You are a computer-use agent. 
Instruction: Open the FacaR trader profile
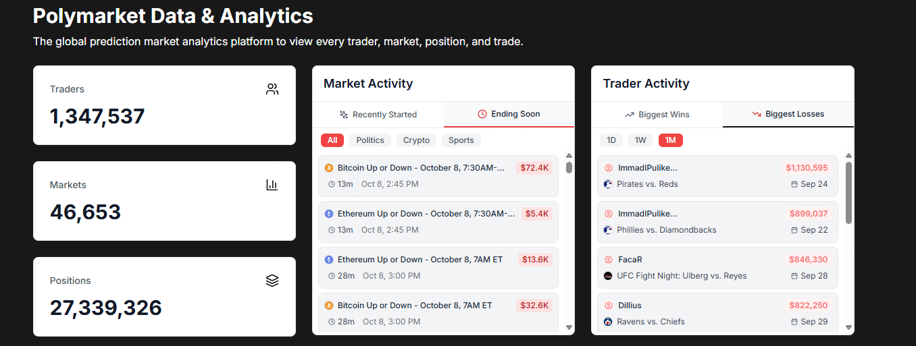pyautogui.click(x=630, y=260)
